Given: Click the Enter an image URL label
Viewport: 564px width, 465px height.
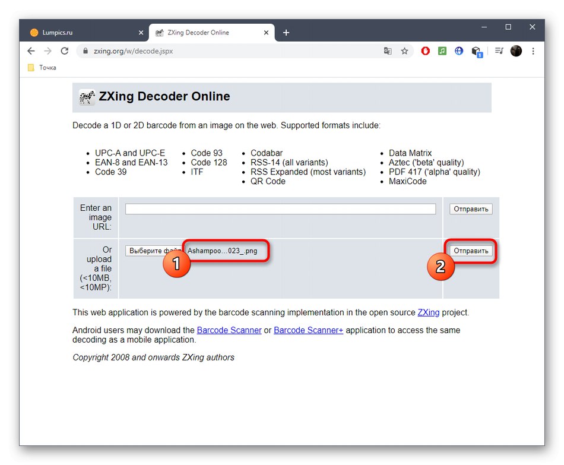Looking at the screenshot, I should click(x=96, y=217).
